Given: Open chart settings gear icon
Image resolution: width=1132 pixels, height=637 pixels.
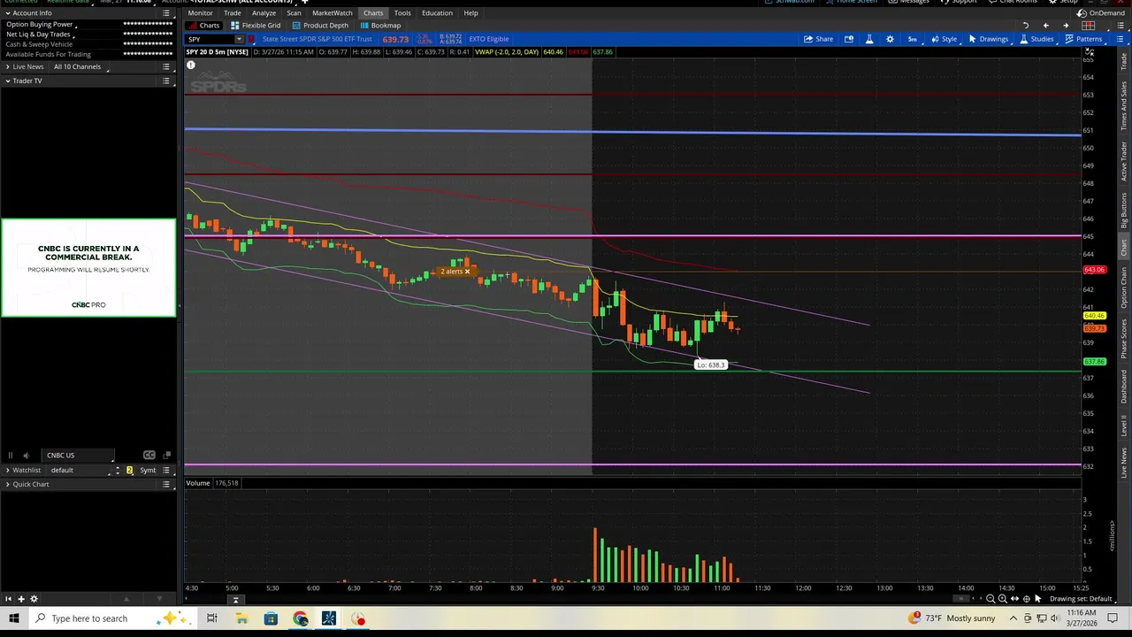Looking at the screenshot, I should (x=890, y=39).
